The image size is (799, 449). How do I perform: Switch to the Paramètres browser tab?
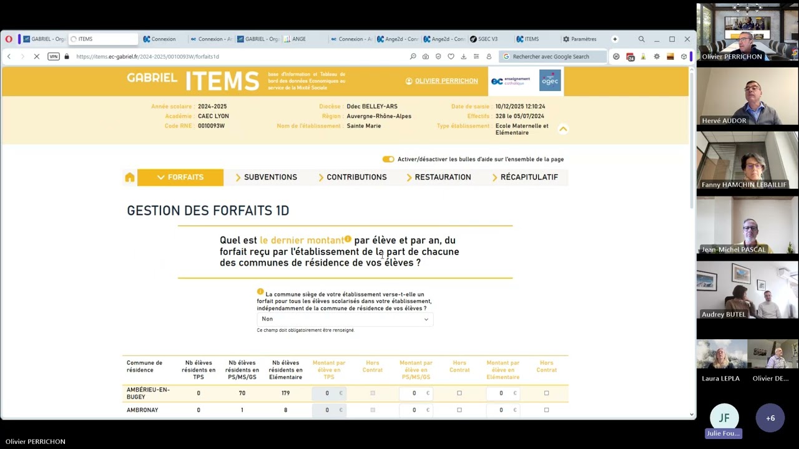coord(580,39)
